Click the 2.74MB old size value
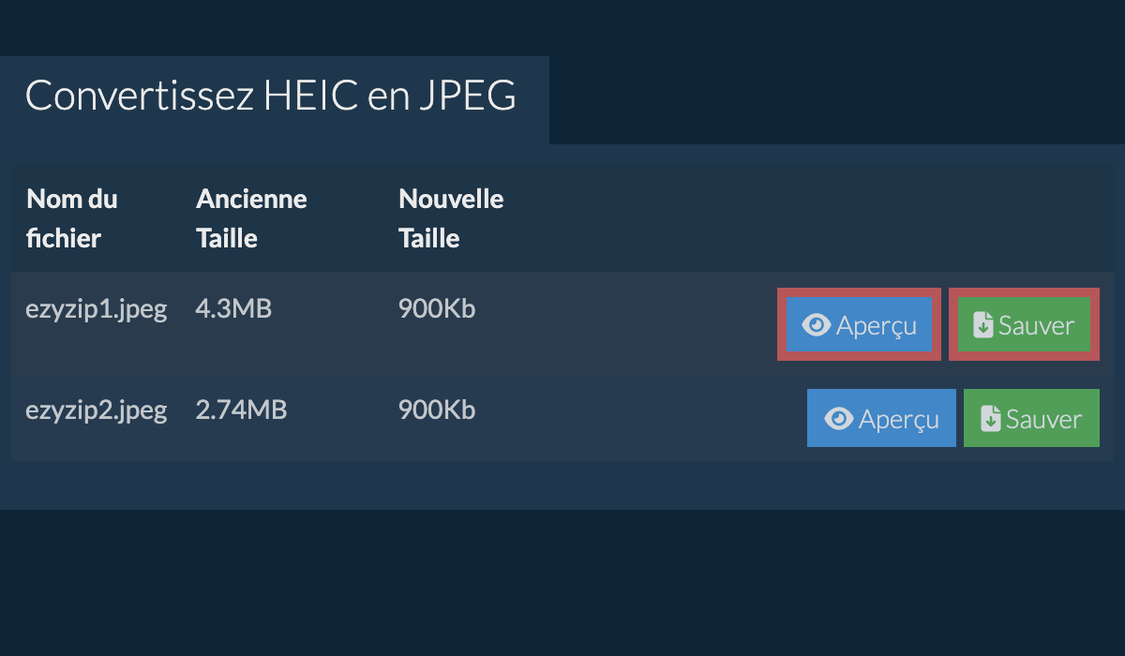Viewport: 1125px width, 656px height. point(241,410)
